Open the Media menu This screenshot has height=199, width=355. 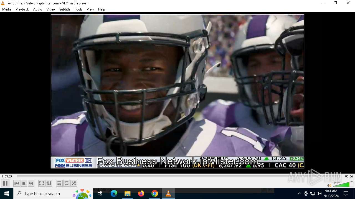7,9
